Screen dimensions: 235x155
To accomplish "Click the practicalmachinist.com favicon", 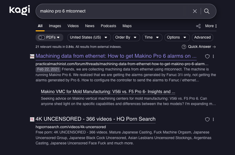I will coord(32,56).
